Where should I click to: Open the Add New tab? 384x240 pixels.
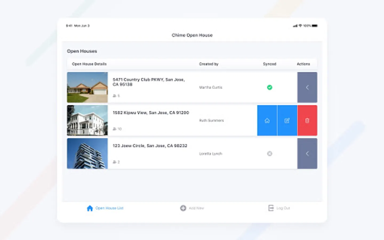tap(192, 208)
